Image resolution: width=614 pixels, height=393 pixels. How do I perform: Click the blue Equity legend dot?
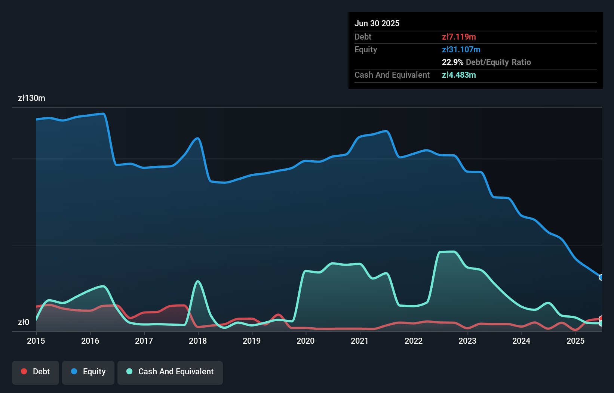(74, 371)
